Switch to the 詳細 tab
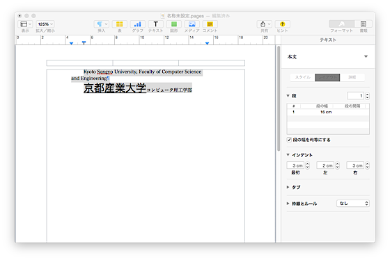Image resolution: width=390 pixels, height=260 pixels. click(352, 77)
